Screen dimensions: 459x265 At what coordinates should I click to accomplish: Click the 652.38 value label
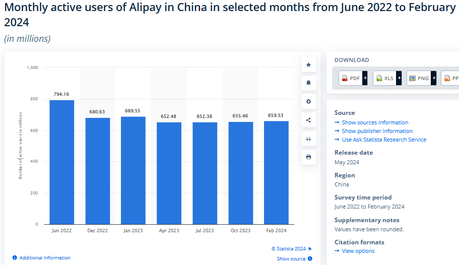(x=205, y=116)
